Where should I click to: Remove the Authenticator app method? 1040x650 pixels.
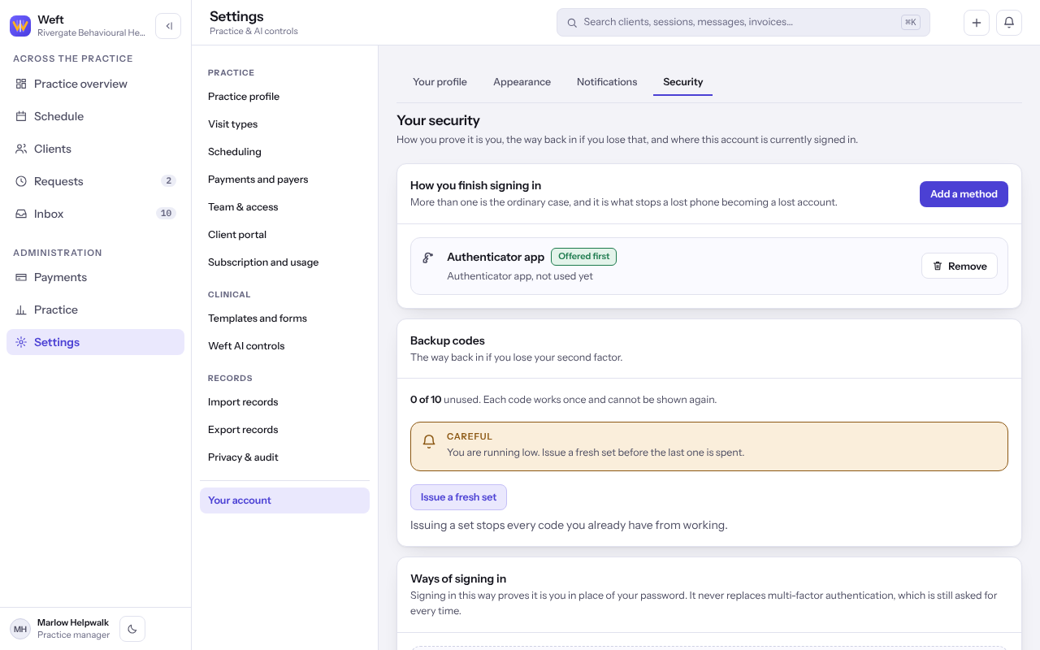point(960,266)
